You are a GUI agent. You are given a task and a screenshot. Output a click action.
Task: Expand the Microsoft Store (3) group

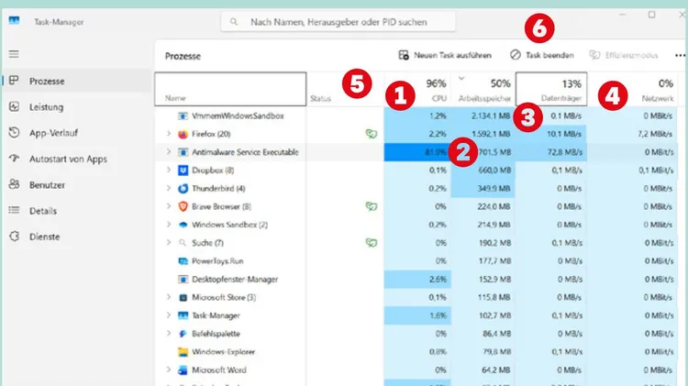[x=169, y=297]
